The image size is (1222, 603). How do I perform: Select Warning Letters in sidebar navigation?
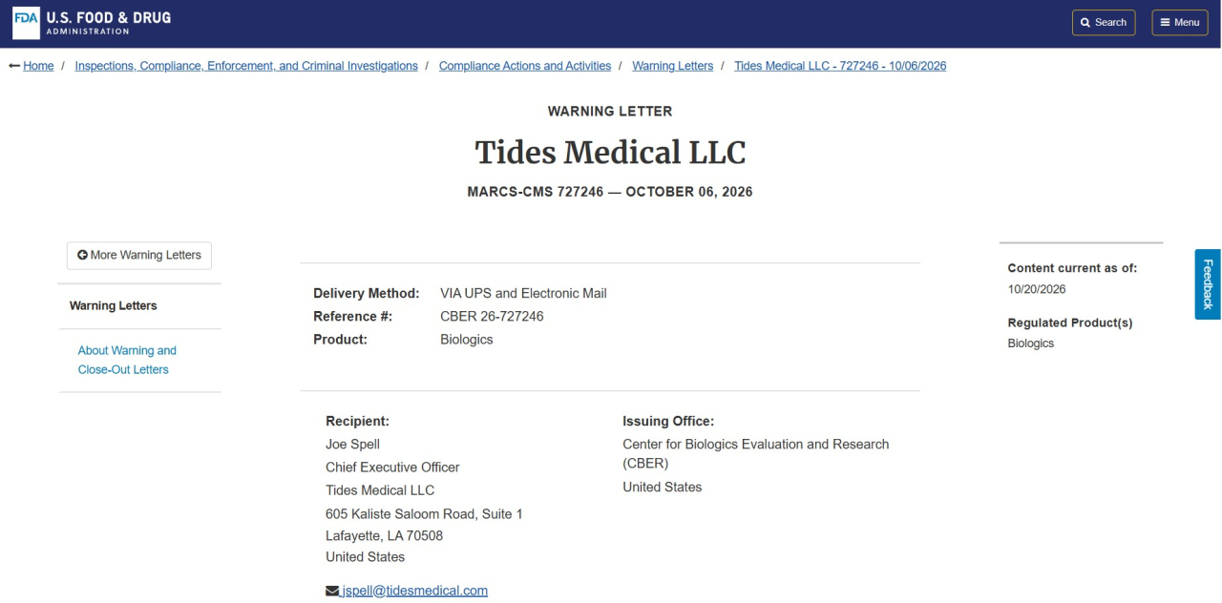coord(114,306)
